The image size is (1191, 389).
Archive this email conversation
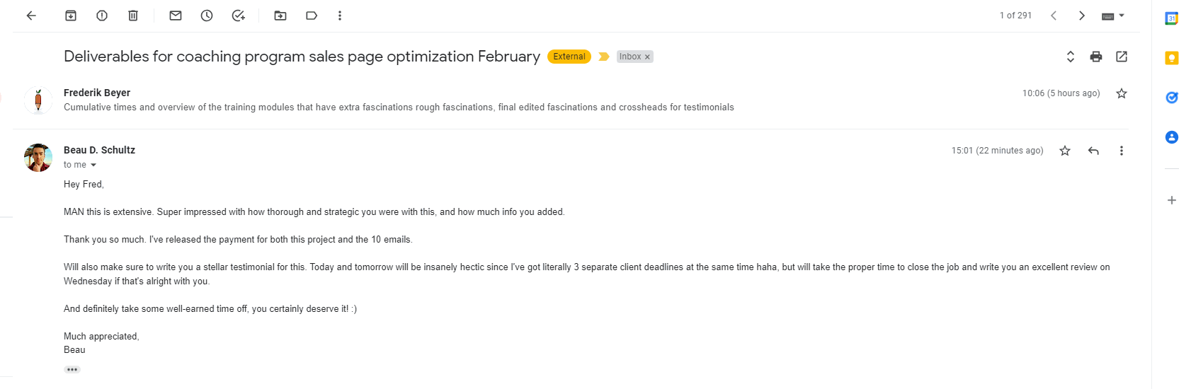(x=71, y=16)
